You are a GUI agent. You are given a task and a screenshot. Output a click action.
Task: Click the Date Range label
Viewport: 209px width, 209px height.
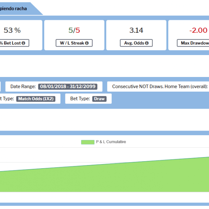click(x=23, y=86)
